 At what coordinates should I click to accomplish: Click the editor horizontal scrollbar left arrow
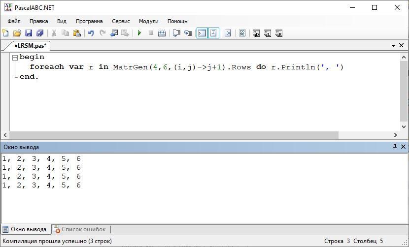tap(5, 135)
